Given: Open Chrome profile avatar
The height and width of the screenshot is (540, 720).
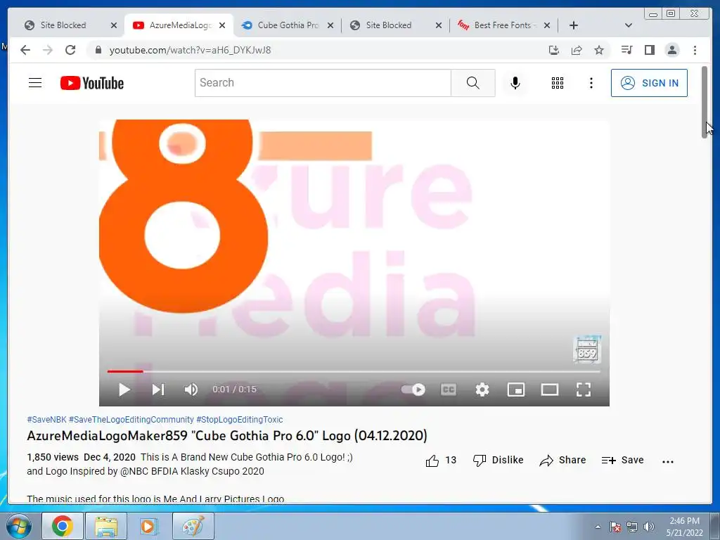Looking at the screenshot, I should click(x=671, y=50).
